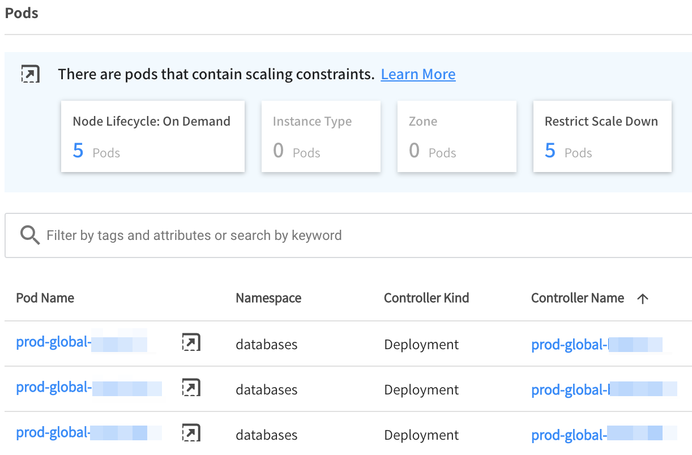Click the Controller Name column header text
This screenshot has width=692, height=455.
(577, 298)
